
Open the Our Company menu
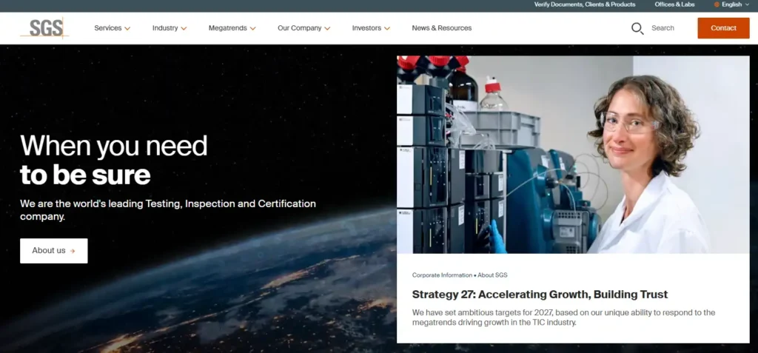click(304, 28)
